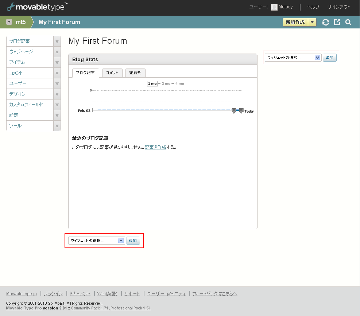This screenshot has height=316, width=360.
Task: Click Professional Pack 1.51 link
Action: (x=131, y=308)
